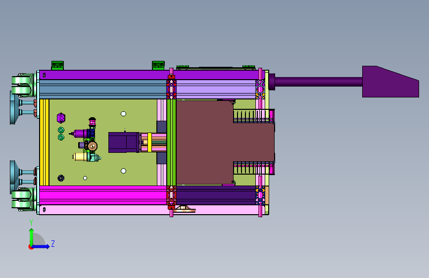Select the long purple handle rod
The width and height of the screenshot is (429, 278).
318,82
